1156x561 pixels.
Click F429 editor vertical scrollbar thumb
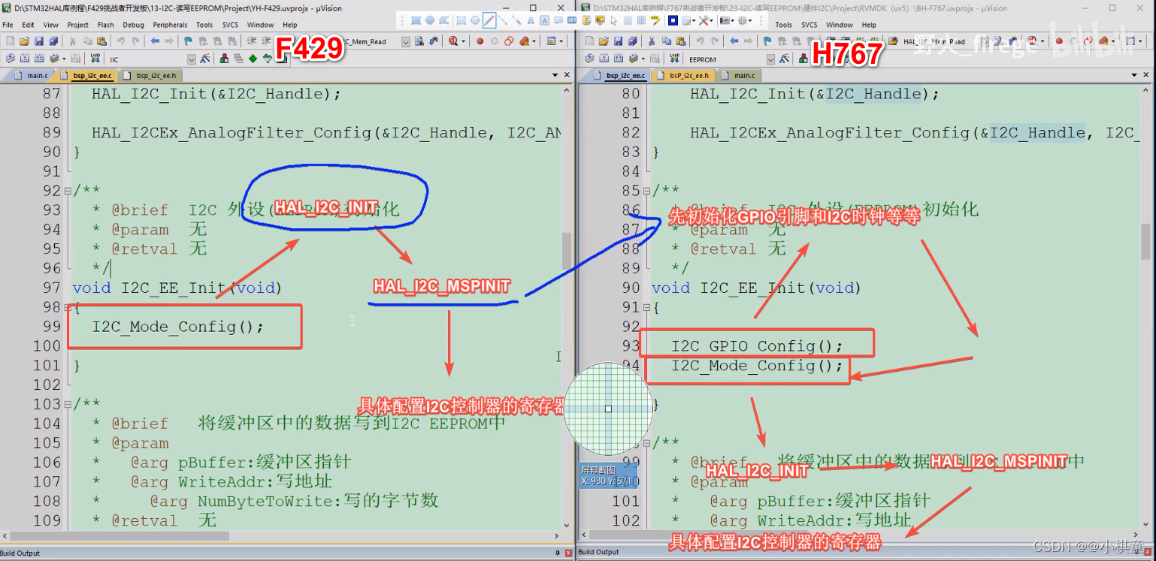tap(567, 251)
